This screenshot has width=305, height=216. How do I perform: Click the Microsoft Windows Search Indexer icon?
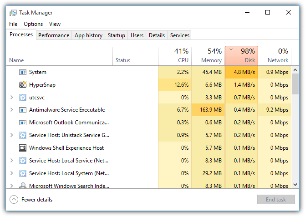point(23,185)
